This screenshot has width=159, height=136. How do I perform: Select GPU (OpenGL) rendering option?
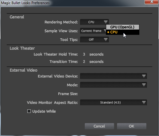coord(123,27)
